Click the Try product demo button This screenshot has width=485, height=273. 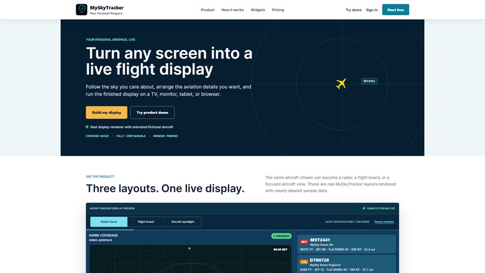tap(152, 113)
